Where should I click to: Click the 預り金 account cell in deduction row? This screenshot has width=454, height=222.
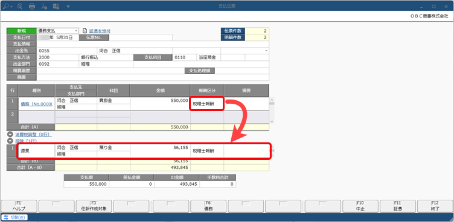pyautogui.click(x=113, y=148)
